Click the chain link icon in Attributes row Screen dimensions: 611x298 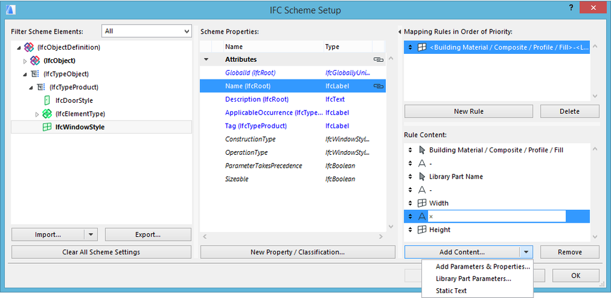click(379, 60)
